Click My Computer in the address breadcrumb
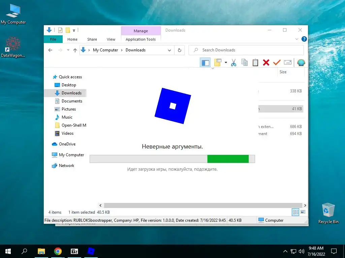The image size is (345, 258). click(105, 50)
